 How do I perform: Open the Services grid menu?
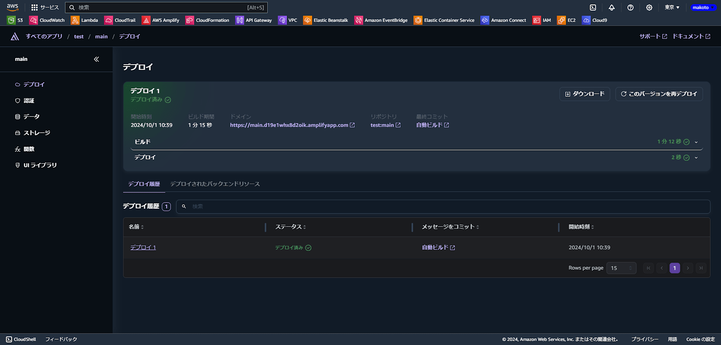point(45,8)
